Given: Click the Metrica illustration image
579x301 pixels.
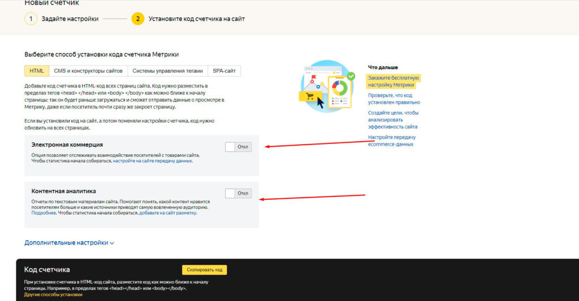Looking at the screenshot, I should (327, 86).
